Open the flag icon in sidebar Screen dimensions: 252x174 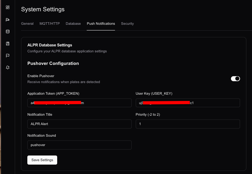8,55
